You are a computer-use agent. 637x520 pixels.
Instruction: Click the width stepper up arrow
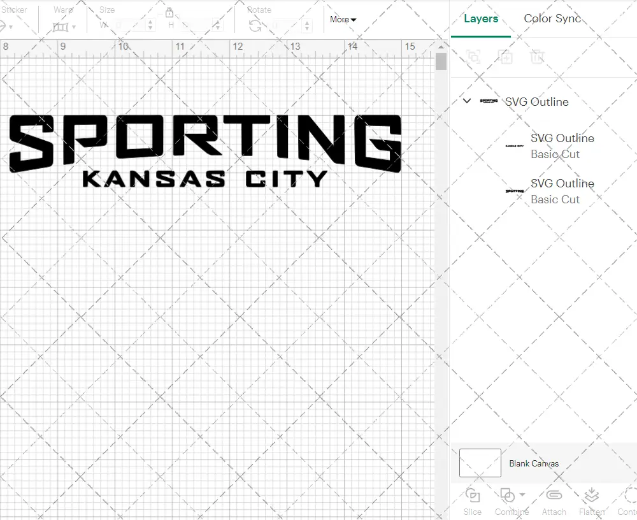tap(150, 22)
